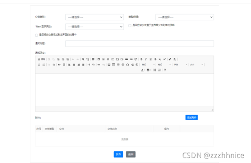Image resolution: width=251 pixels, height=163 pixels.
Task: Insert an image button form element icon
Action: pyautogui.click(x=131, y=59)
